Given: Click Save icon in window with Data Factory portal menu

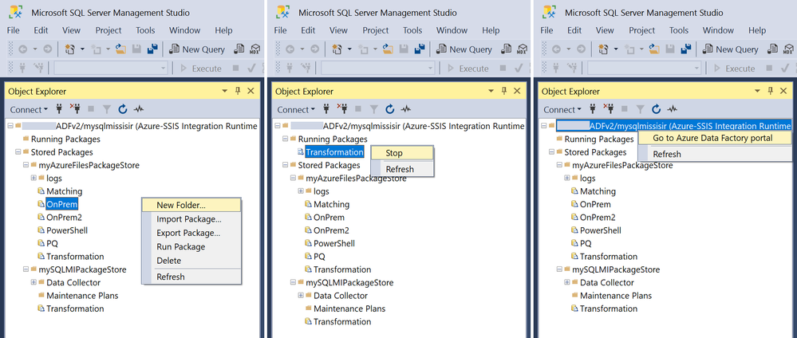Looking at the screenshot, I should pos(669,49).
